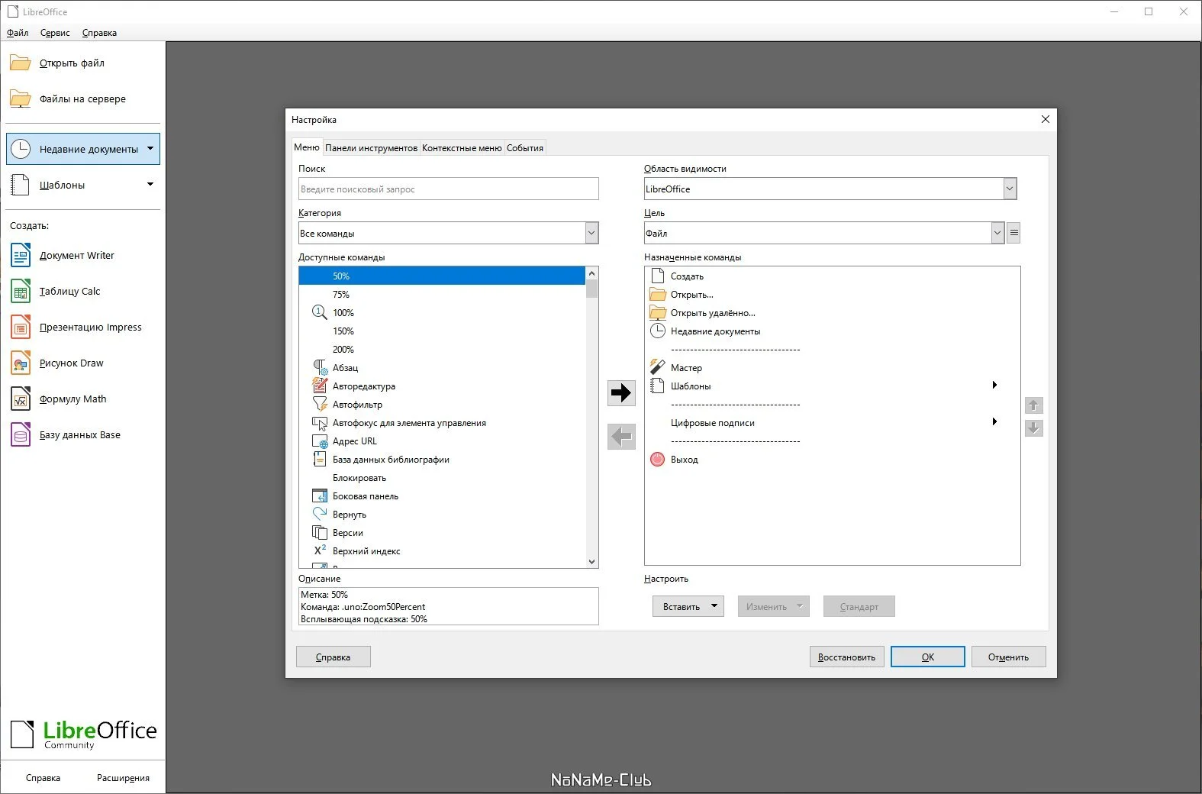This screenshot has height=794, width=1202.
Task: Click the left arrow remove-command icon
Action: pyautogui.click(x=621, y=437)
